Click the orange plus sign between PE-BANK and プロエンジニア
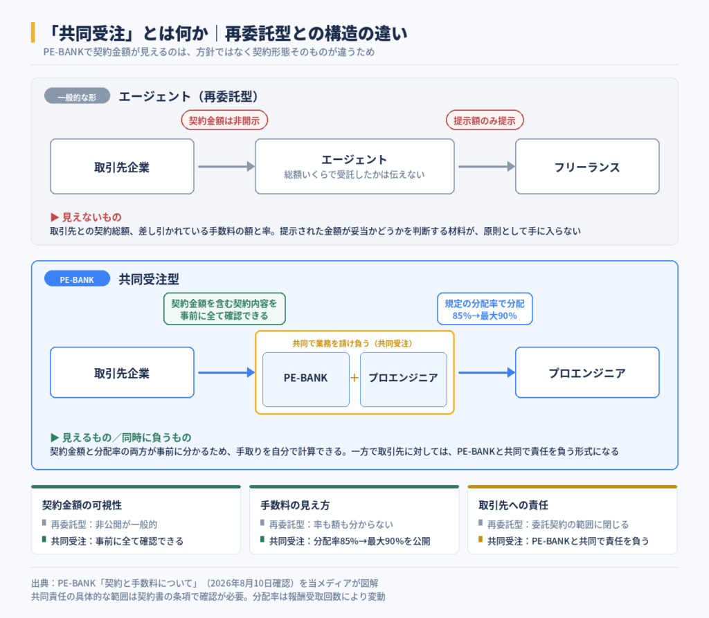The image size is (709, 618). coord(354,377)
